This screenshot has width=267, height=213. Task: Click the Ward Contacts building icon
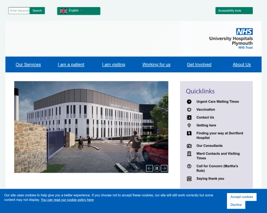point(189,154)
